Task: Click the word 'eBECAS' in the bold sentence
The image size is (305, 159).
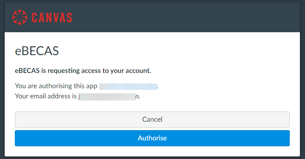Action: (x=27, y=70)
